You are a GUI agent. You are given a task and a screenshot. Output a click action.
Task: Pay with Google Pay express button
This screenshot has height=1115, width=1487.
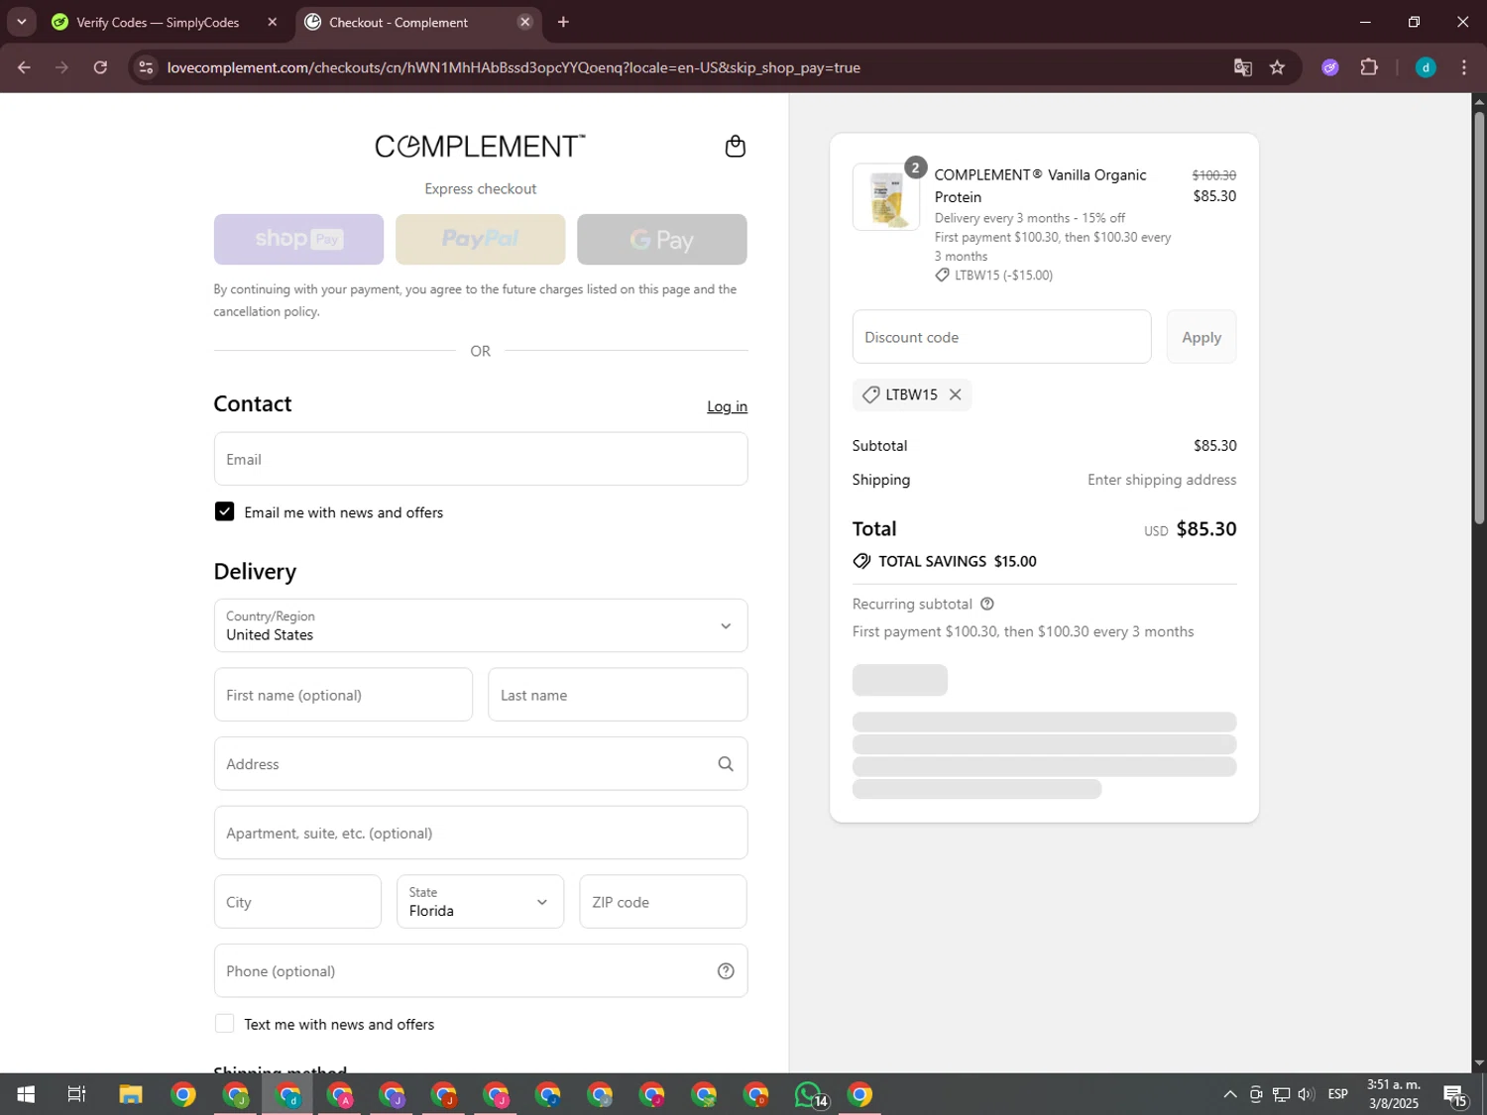(x=662, y=239)
